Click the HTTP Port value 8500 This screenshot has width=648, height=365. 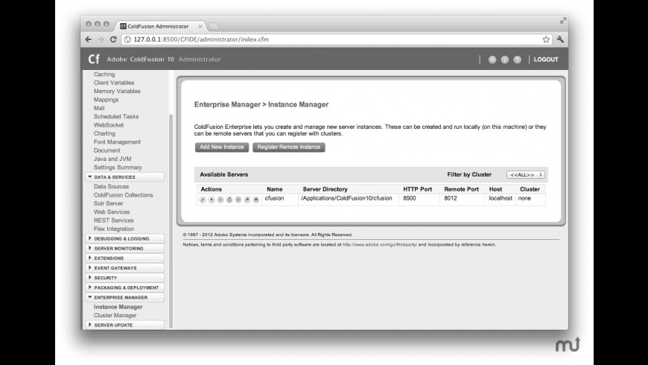tap(410, 198)
